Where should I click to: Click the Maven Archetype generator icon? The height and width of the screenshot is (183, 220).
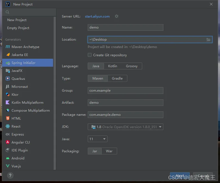(8, 47)
